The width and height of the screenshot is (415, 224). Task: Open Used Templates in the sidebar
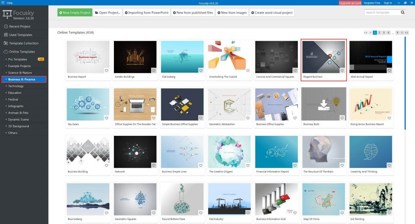click(21, 35)
